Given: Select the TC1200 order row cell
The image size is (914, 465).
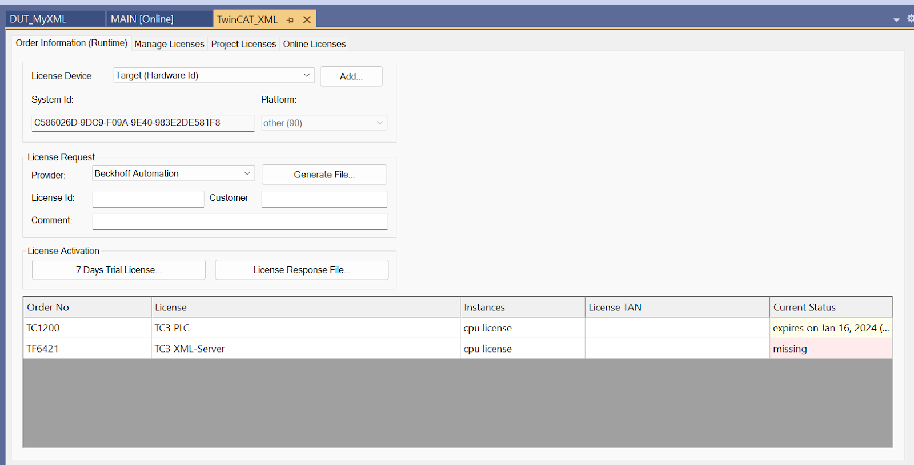Looking at the screenshot, I should point(87,328).
